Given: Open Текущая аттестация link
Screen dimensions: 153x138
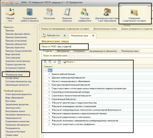Looking at the screenshot, I should tap(15, 132).
